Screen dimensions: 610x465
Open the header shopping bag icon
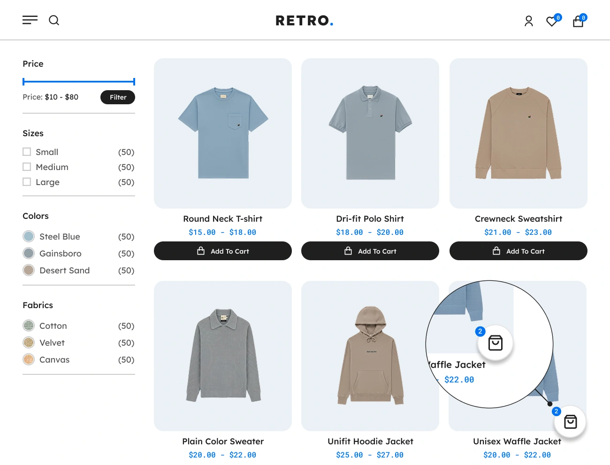click(578, 22)
